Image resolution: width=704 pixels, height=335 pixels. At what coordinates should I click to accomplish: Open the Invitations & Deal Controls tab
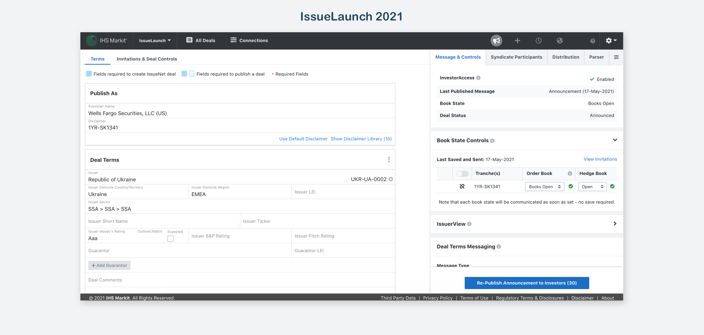pyautogui.click(x=147, y=59)
